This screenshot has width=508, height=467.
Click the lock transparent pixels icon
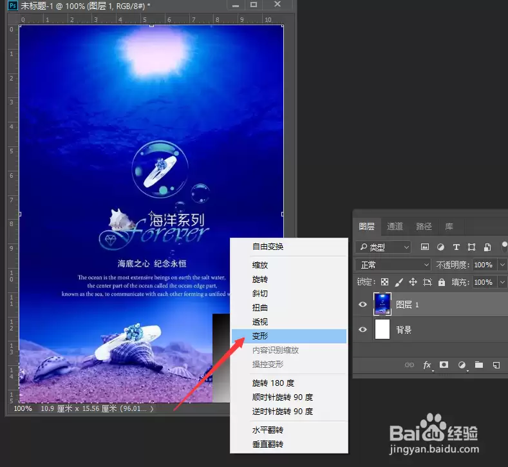[384, 282]
